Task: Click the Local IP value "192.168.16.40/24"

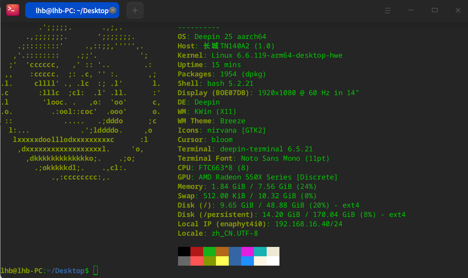Action: 309,224
